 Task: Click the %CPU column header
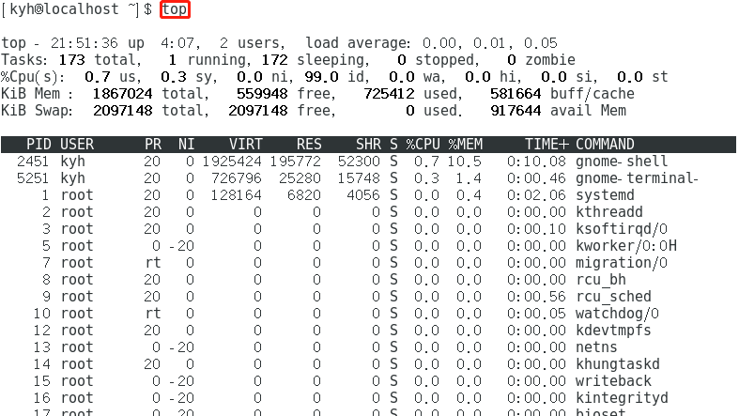(423, 145)
